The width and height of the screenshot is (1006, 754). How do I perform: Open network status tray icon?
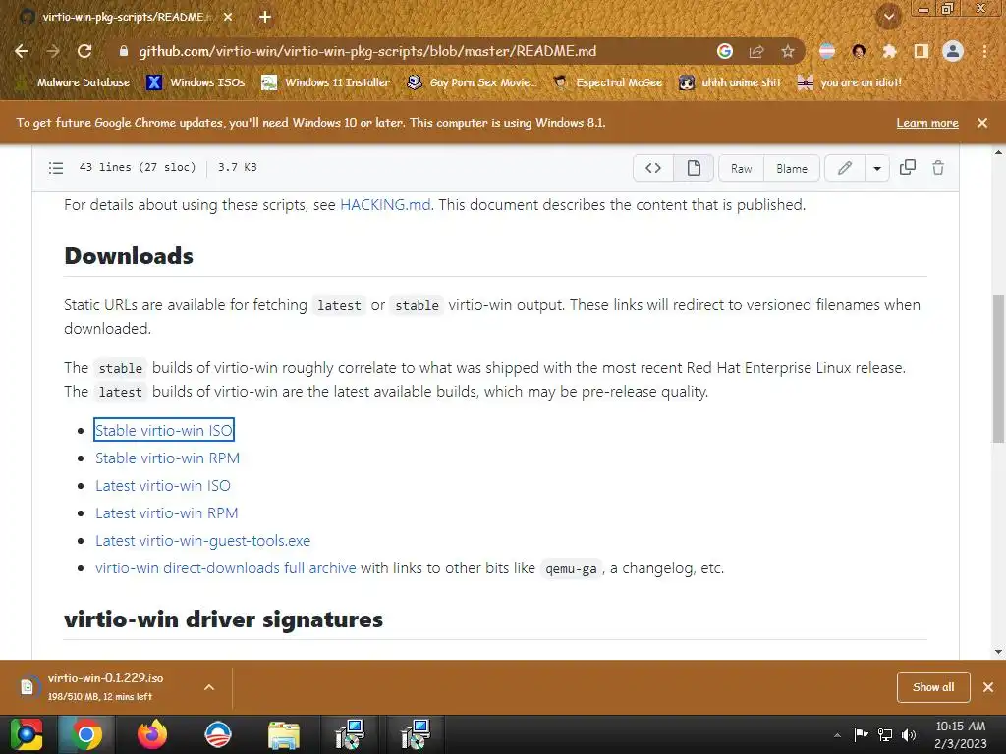coord(885,734)
